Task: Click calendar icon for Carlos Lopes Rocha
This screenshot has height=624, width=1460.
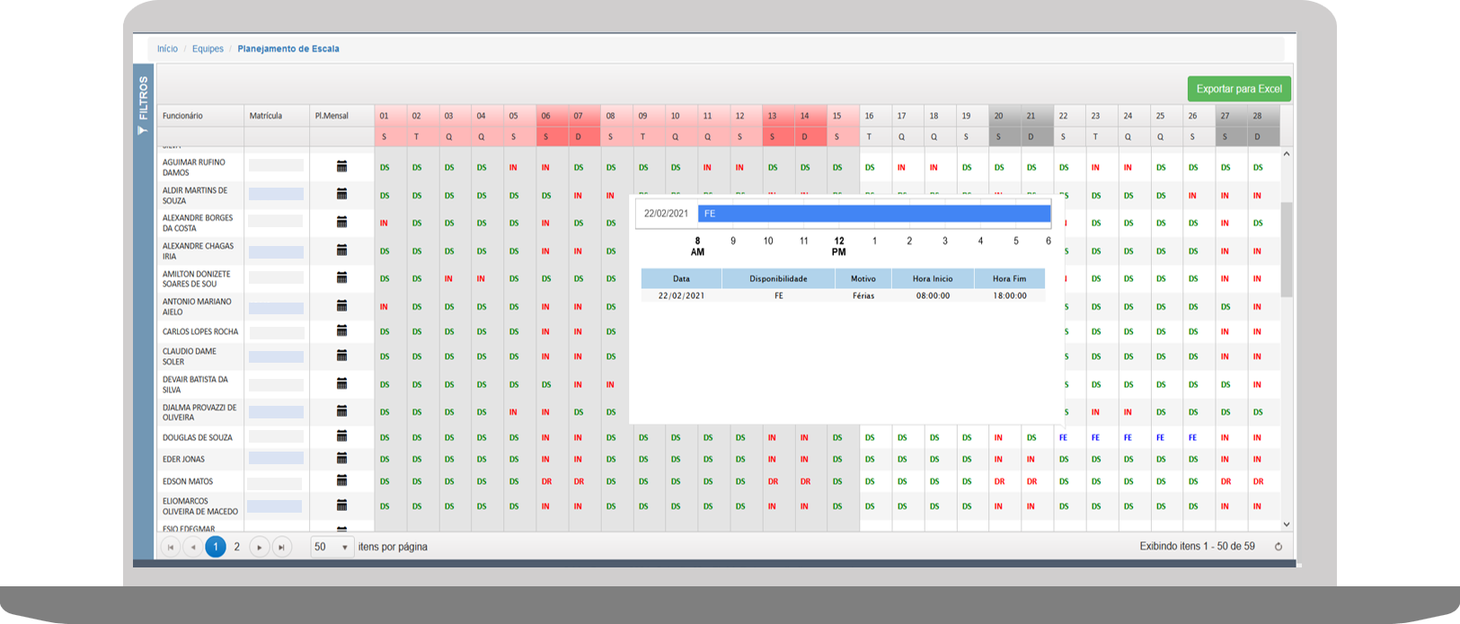Action: (341, 331)
